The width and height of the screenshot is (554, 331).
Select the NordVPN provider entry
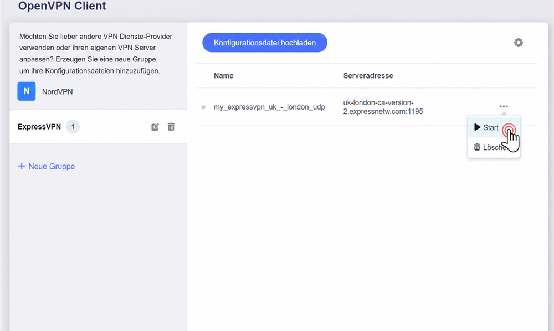click(x=45, y=91)
